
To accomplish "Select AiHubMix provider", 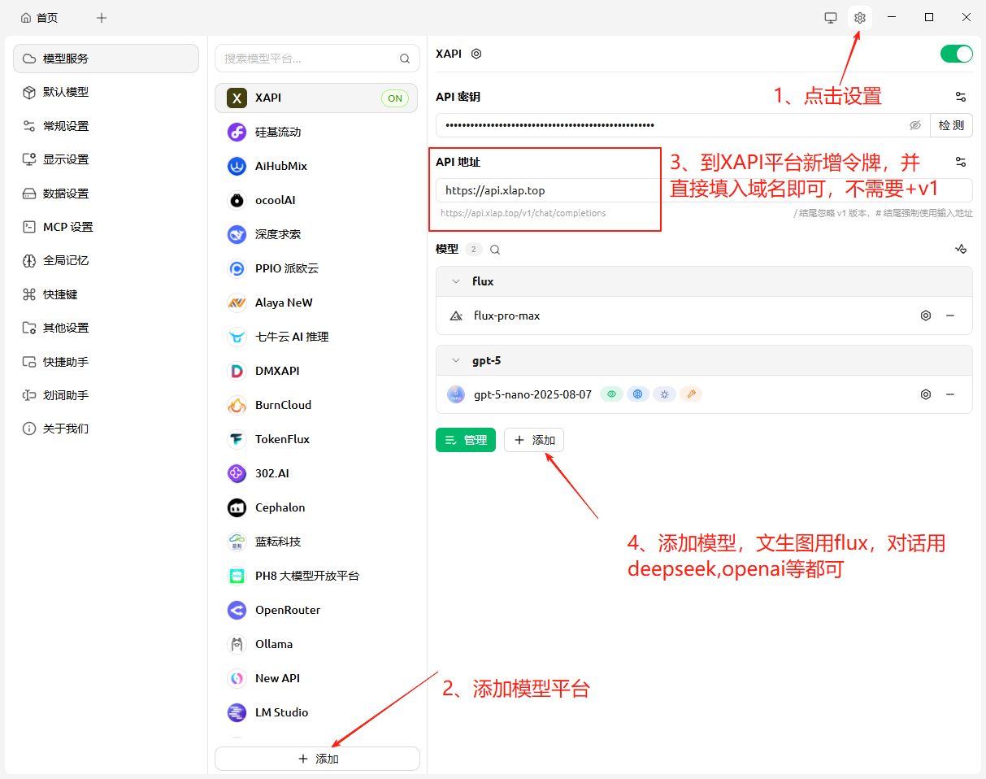I will click(x=316, y=166).
